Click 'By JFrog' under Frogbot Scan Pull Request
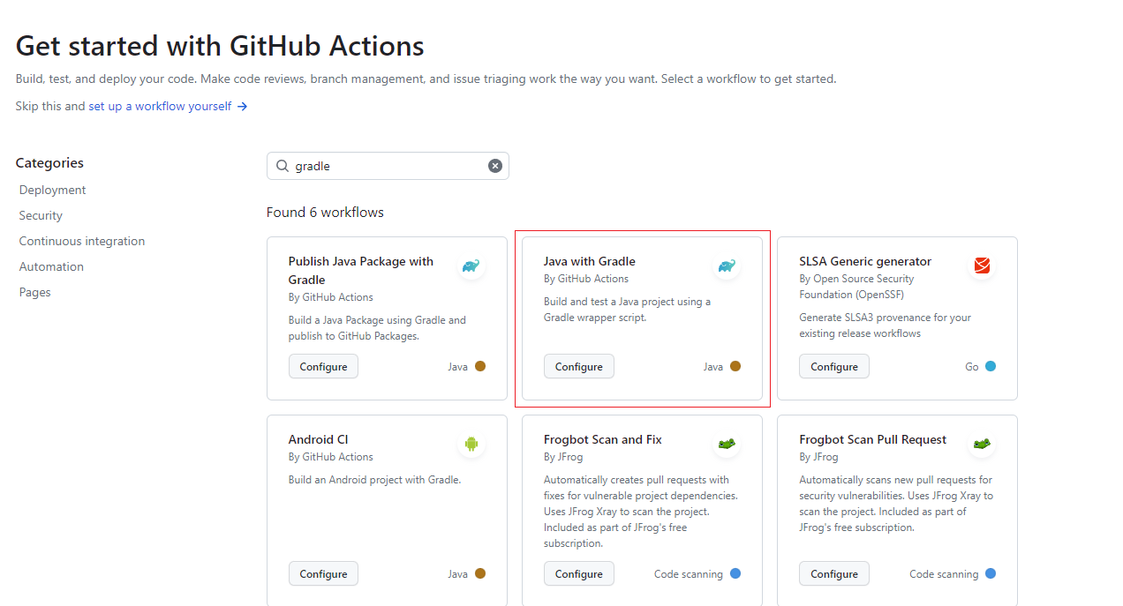 pos(818,457)
